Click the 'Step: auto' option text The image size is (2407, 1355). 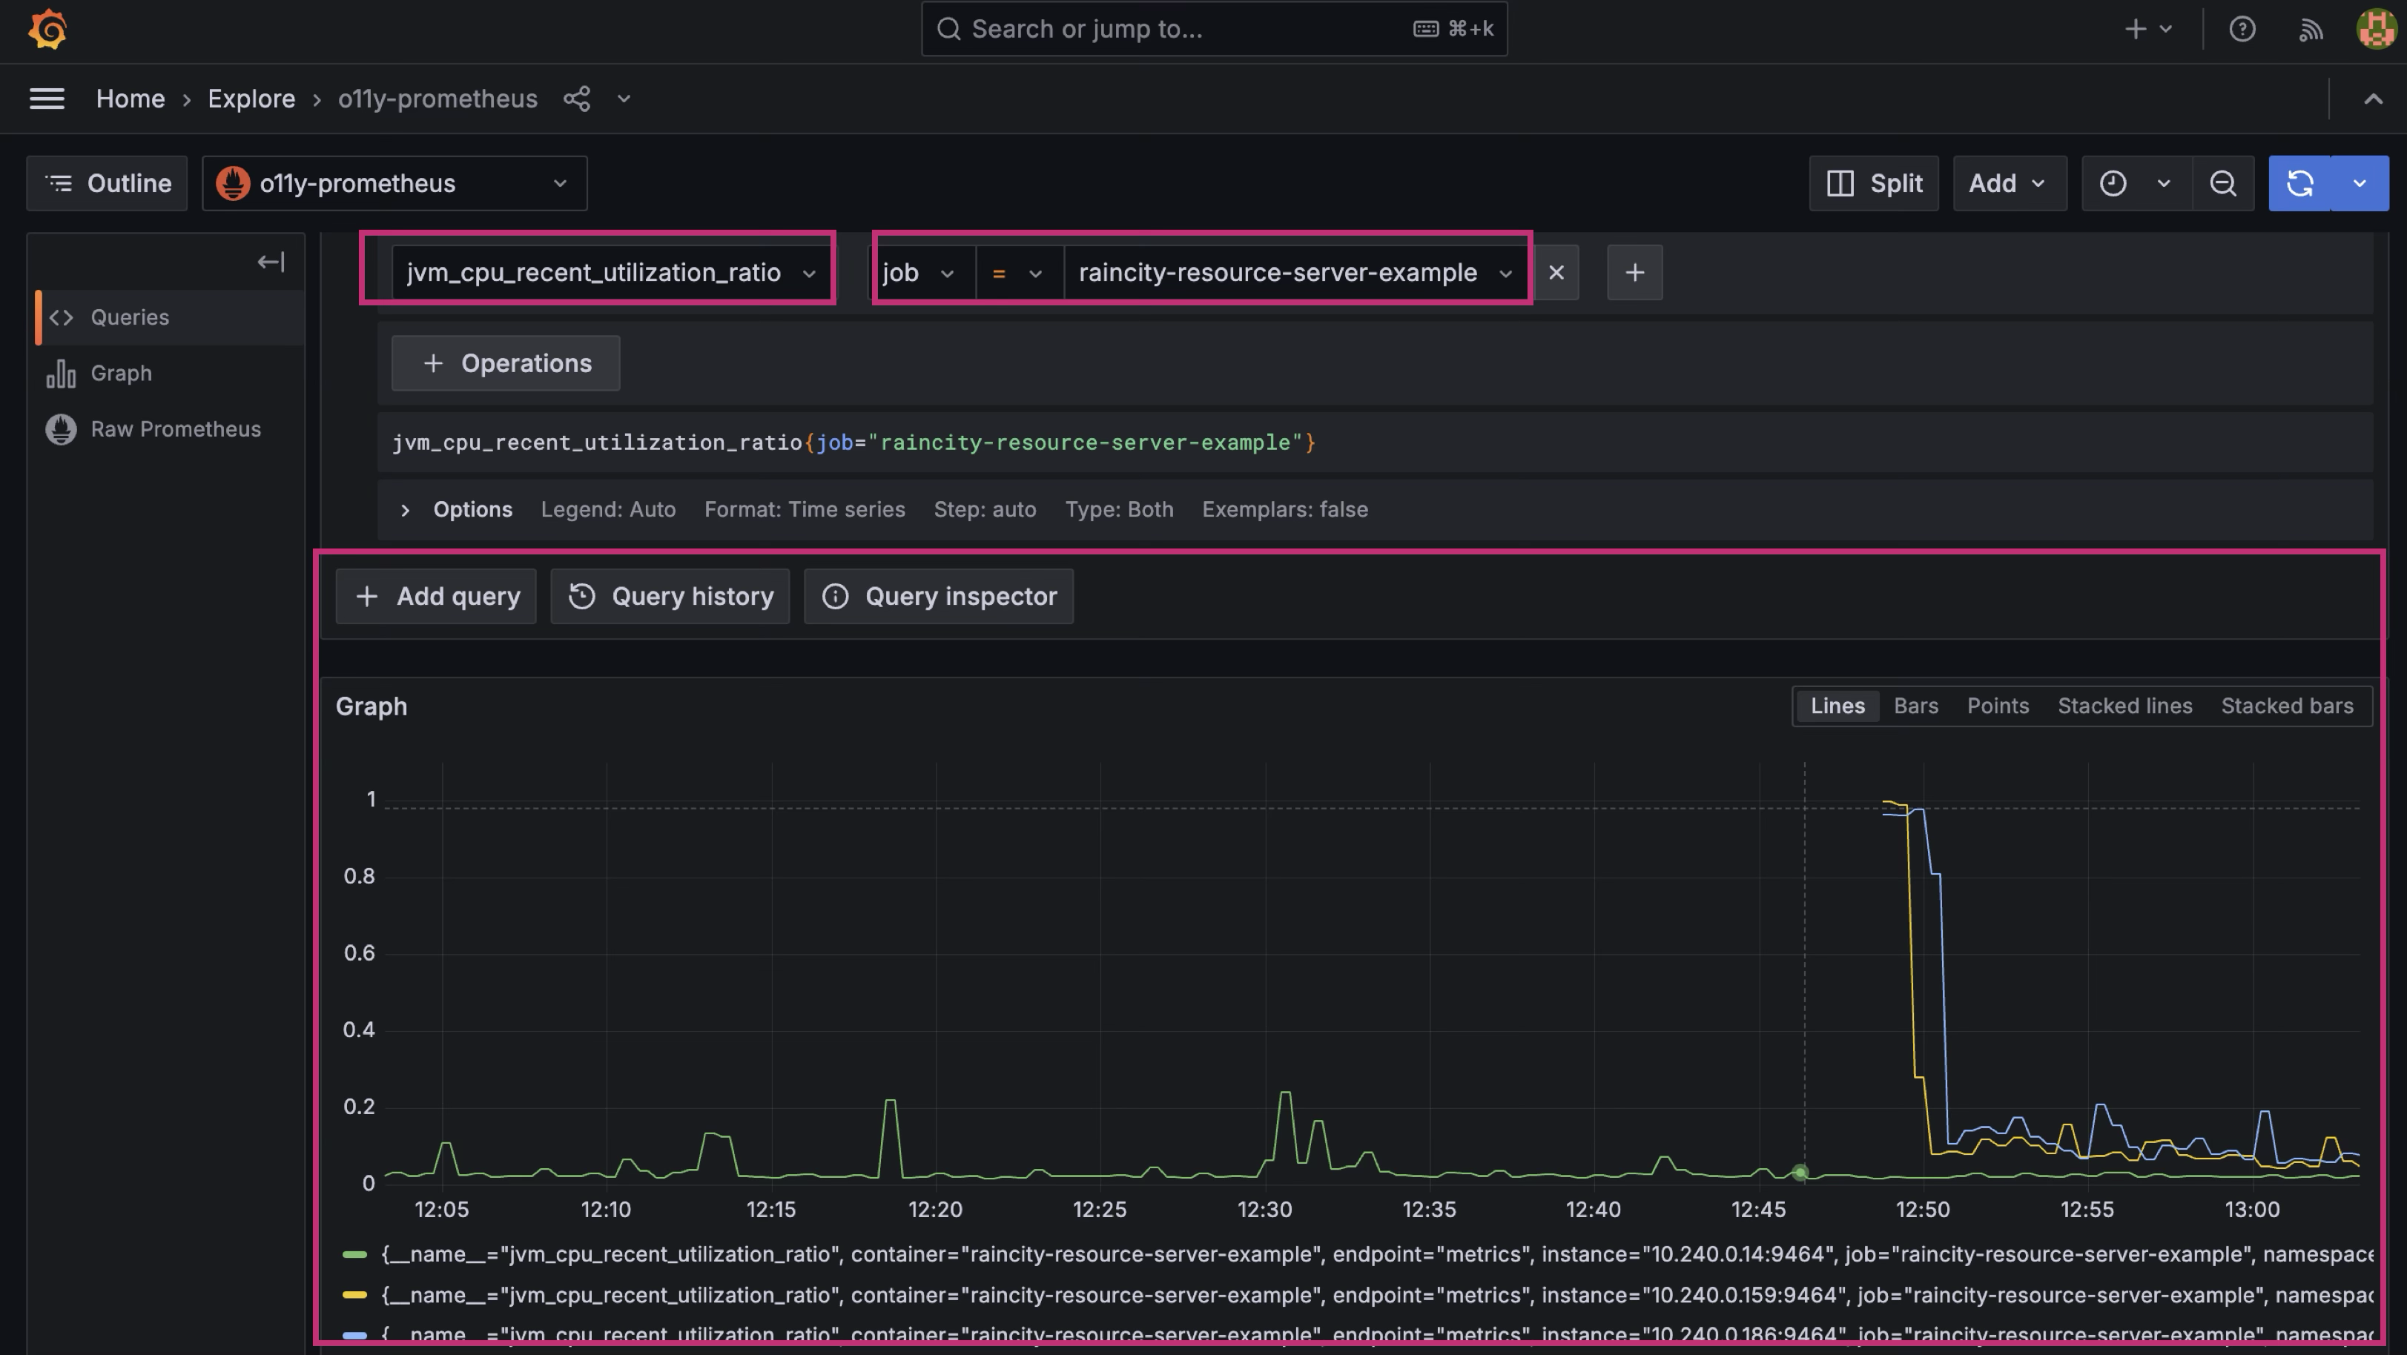pyautogui.click(x=985, y=510)
